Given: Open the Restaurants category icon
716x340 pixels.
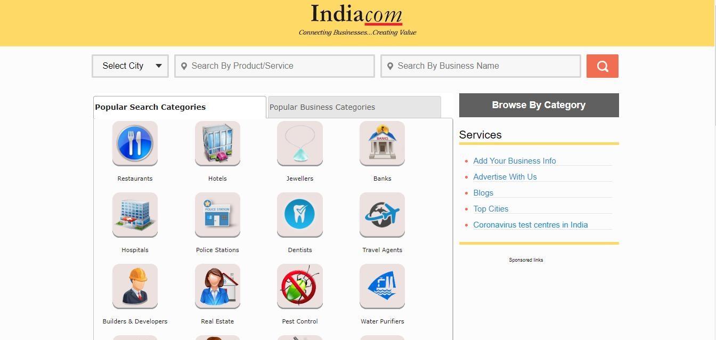Looking at the screenshot, I should (135, 143).
